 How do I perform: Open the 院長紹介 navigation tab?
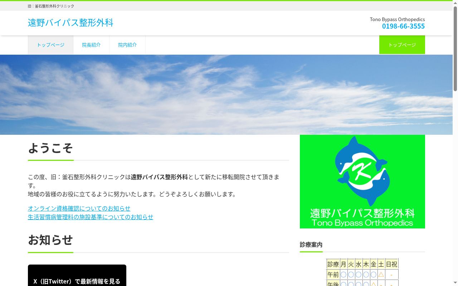(91, 45)
